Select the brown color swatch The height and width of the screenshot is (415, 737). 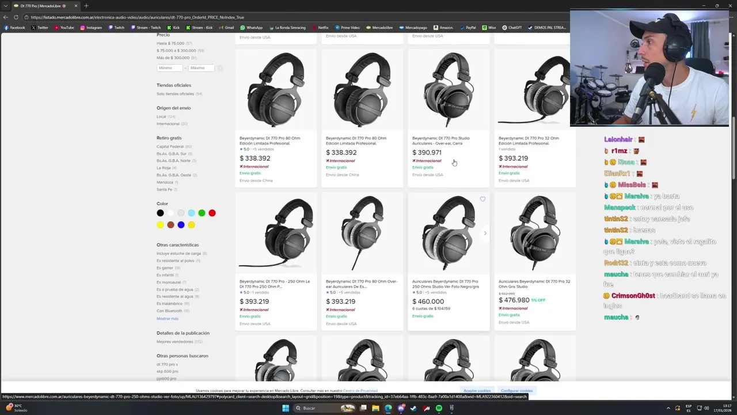[x=170, y=225]
